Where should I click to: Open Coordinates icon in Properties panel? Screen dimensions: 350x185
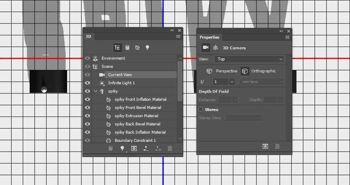[215, 47]
